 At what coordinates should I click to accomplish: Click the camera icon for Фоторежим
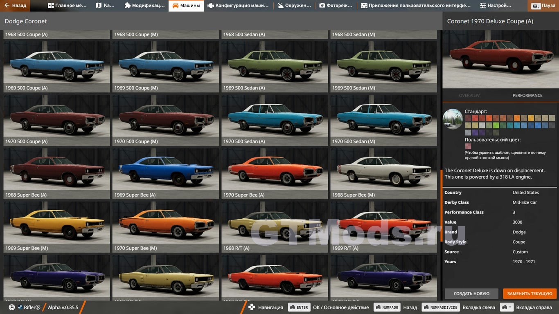tap(322, 6)
